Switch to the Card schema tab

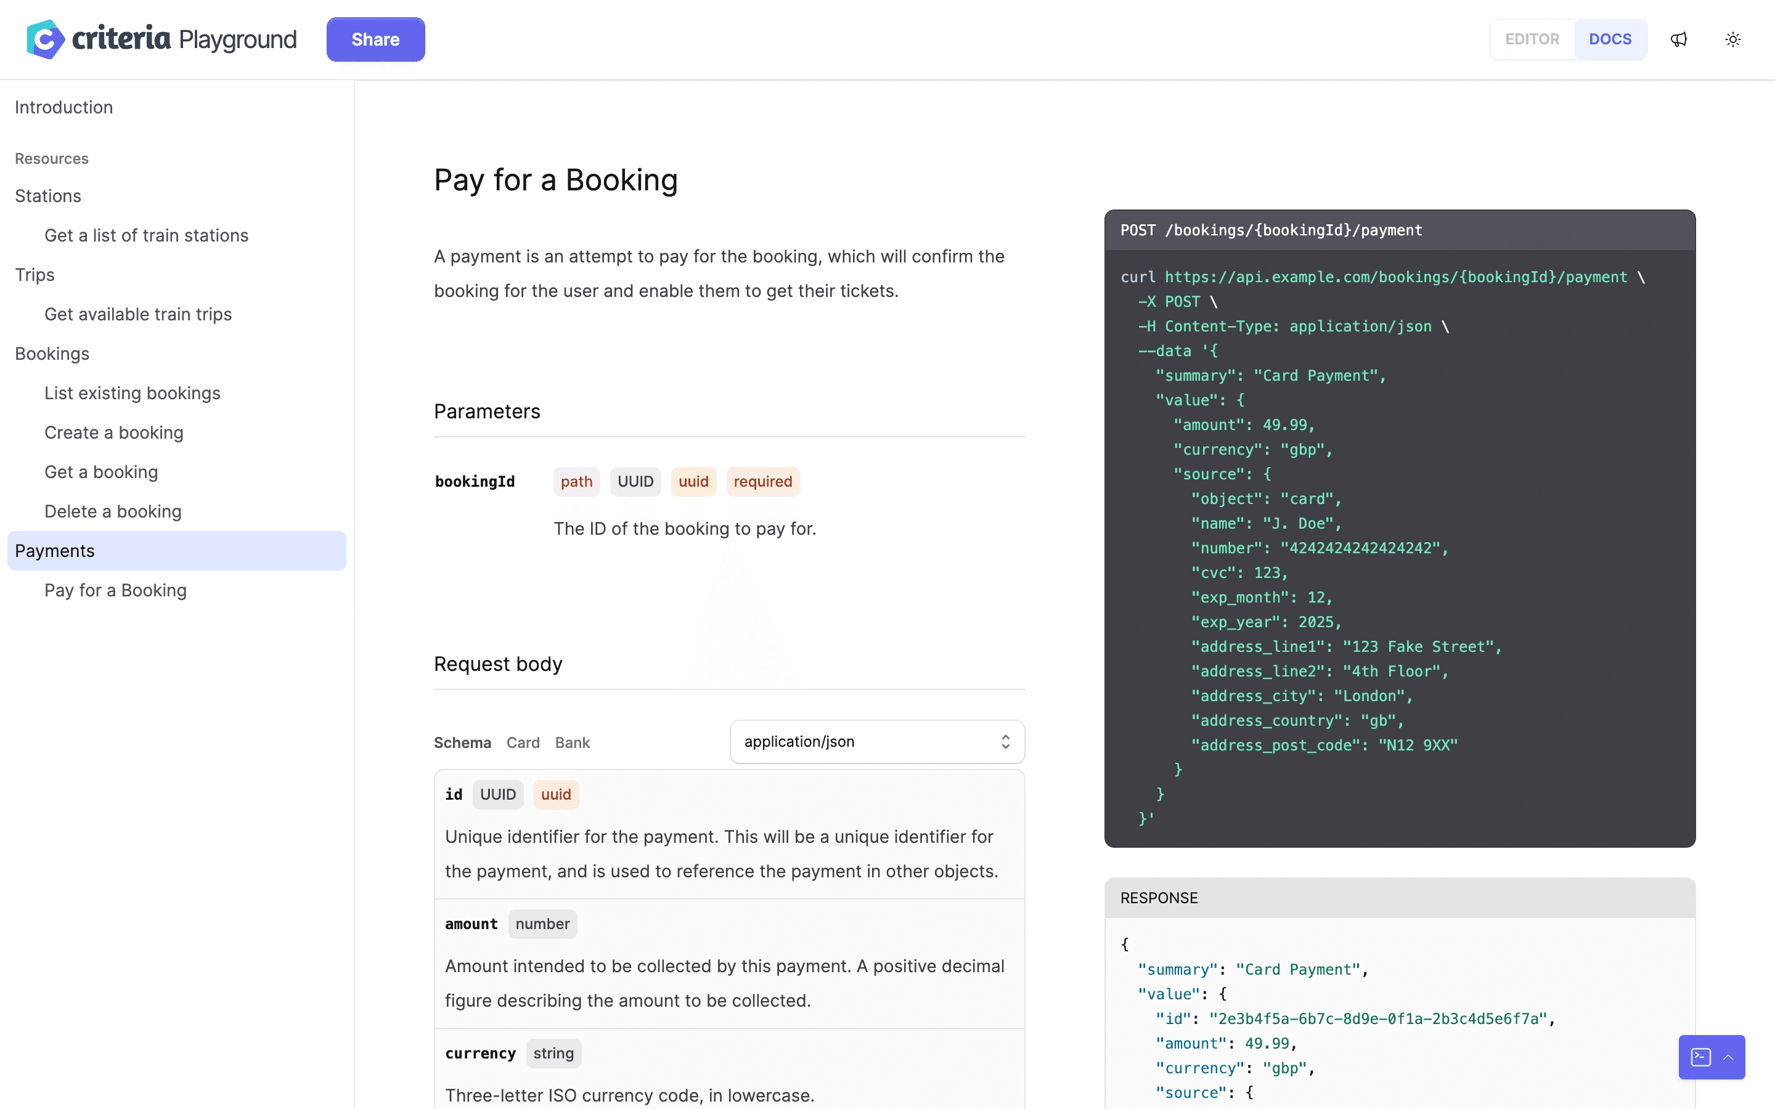[523, 742]
